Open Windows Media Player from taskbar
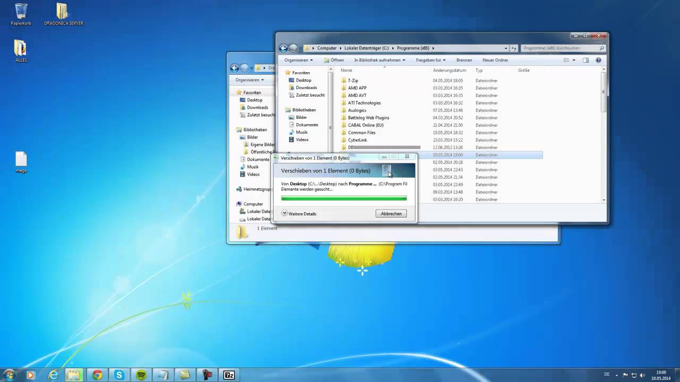Image resolution: width=680 pixels, height=382 pixels. 30,375
